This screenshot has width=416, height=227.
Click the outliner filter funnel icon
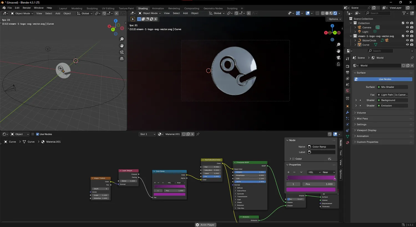coord(404,13)
